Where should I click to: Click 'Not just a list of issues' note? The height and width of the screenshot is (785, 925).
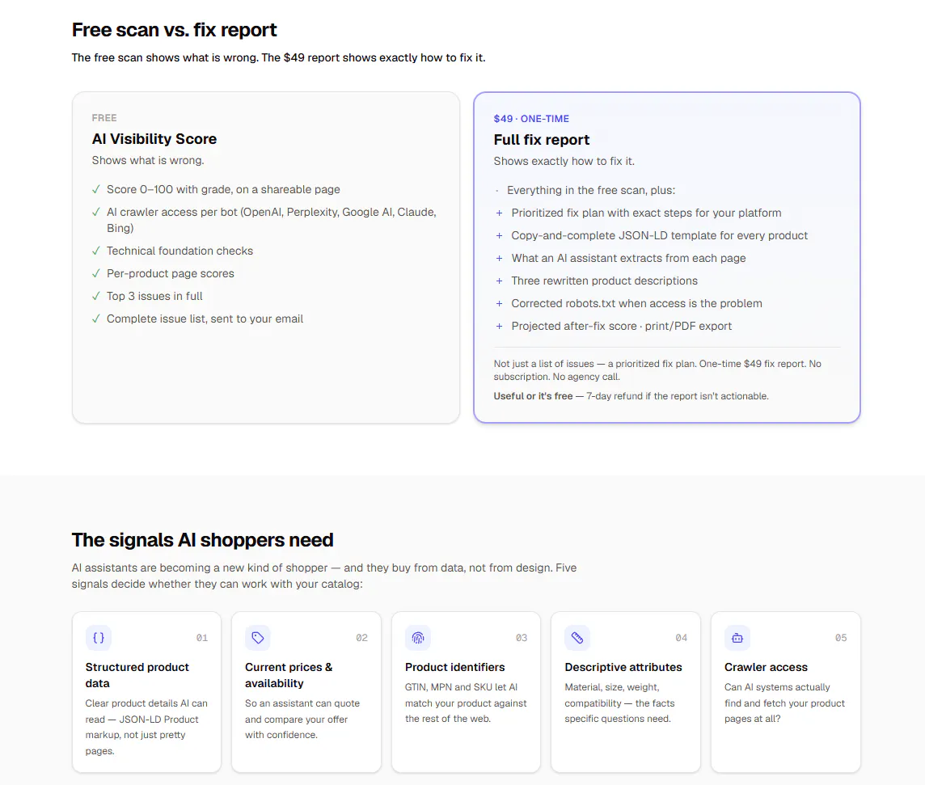[657, 369]
